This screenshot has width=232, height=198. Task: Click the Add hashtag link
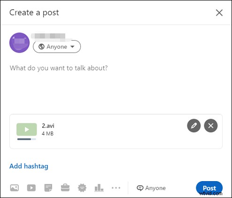tap(29, 166)
